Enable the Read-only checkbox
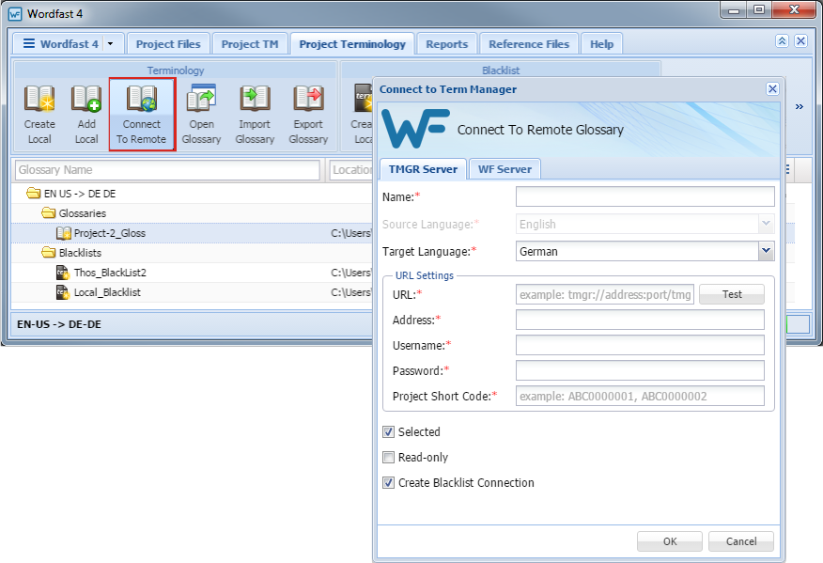 tap(388, 458)
